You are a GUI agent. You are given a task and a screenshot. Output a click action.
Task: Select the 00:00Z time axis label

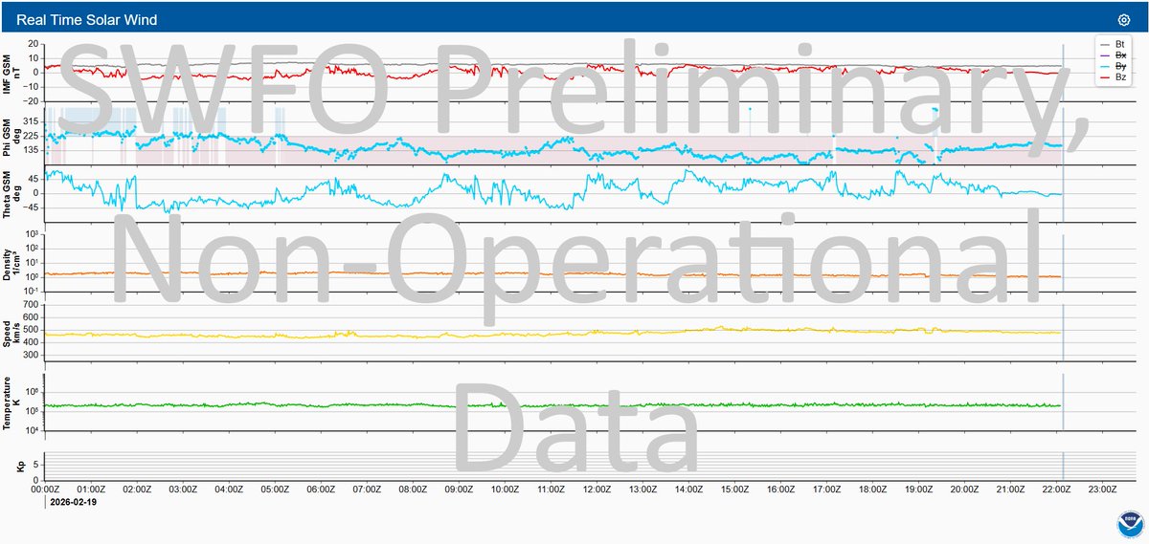45,488
